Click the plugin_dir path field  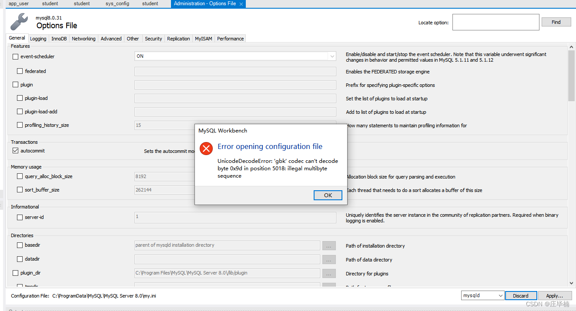pyautogui.click(x=228, y=273)
